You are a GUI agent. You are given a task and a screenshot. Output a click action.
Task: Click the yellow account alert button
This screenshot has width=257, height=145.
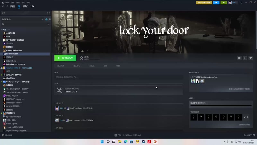(204, 3)
